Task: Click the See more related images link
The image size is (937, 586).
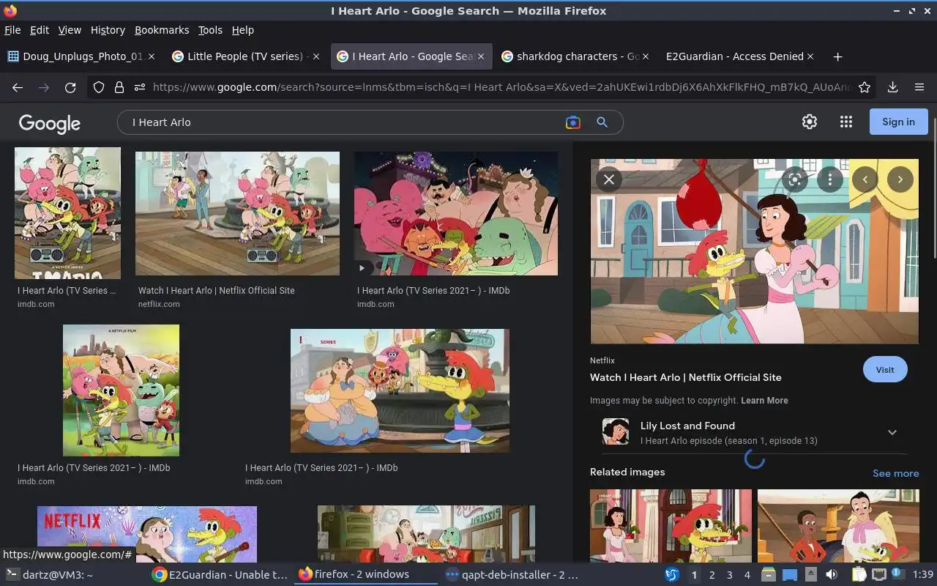Action: 895,473
